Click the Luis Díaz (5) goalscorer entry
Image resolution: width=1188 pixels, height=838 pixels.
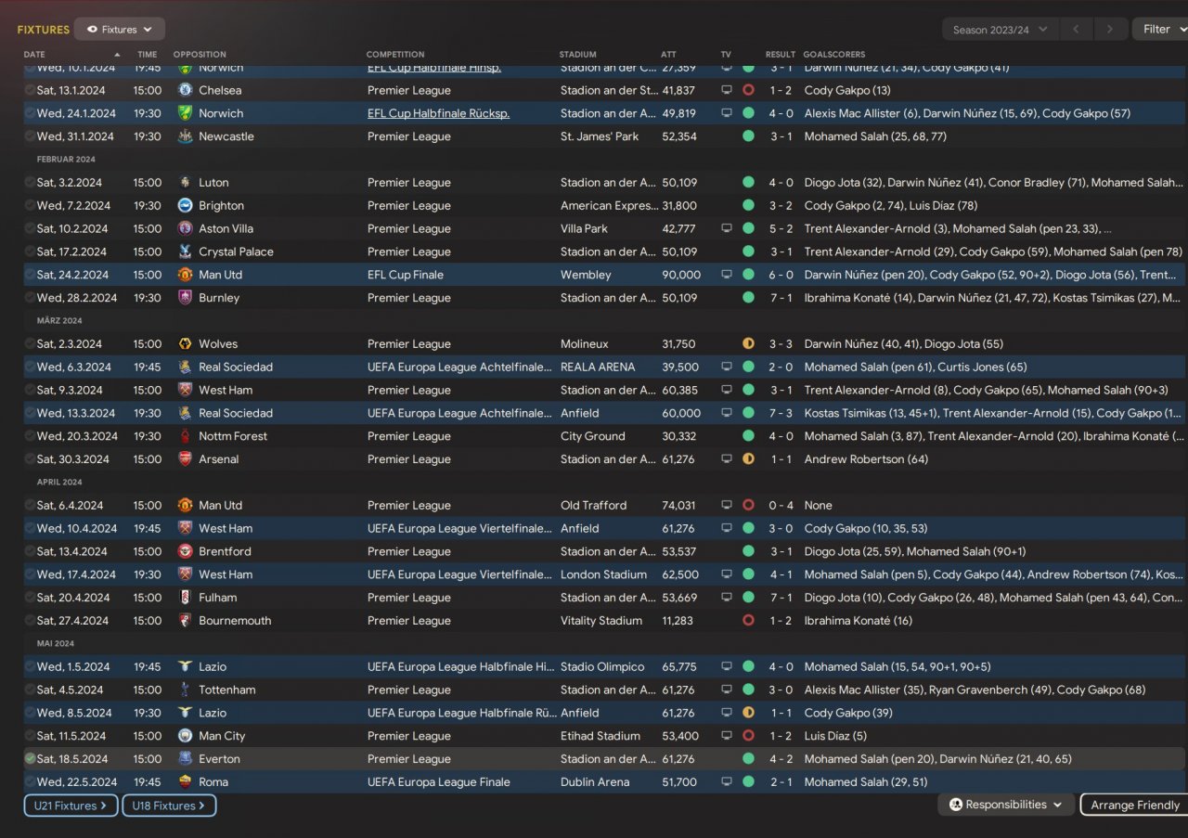coord(835,736)
